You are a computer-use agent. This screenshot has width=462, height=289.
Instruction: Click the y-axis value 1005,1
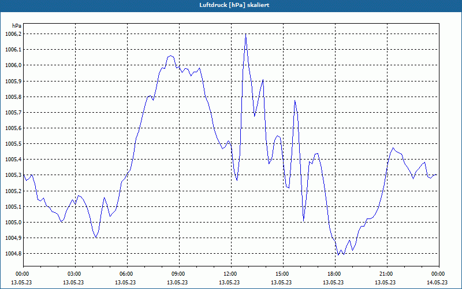[13, 206]
